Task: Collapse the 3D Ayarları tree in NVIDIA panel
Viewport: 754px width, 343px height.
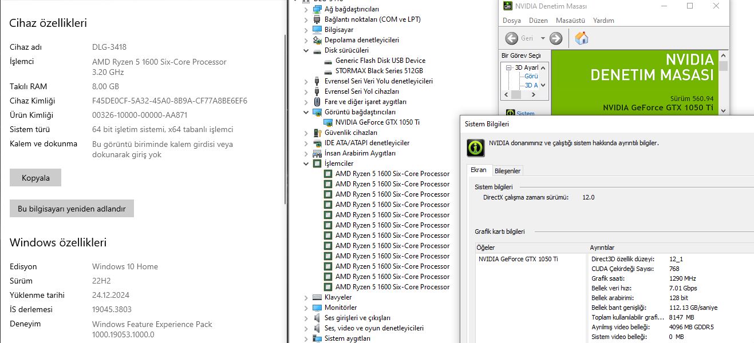Action: [508, 67]
